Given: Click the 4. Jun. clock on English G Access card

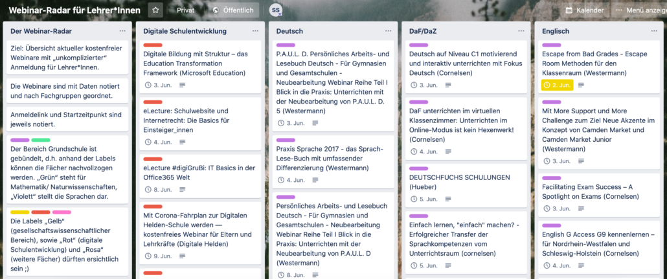Looking at the screenshot, I should pyautogui.click(x=547, y=266).
